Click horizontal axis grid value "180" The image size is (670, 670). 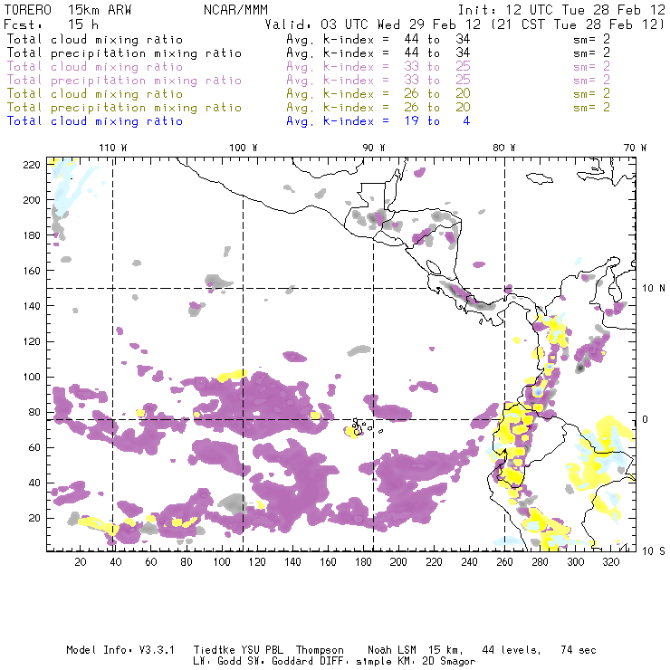coord(363,562)
